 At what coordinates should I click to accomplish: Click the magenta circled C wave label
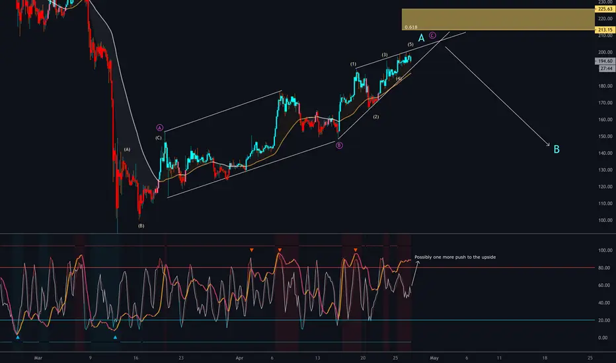[432, 36]
